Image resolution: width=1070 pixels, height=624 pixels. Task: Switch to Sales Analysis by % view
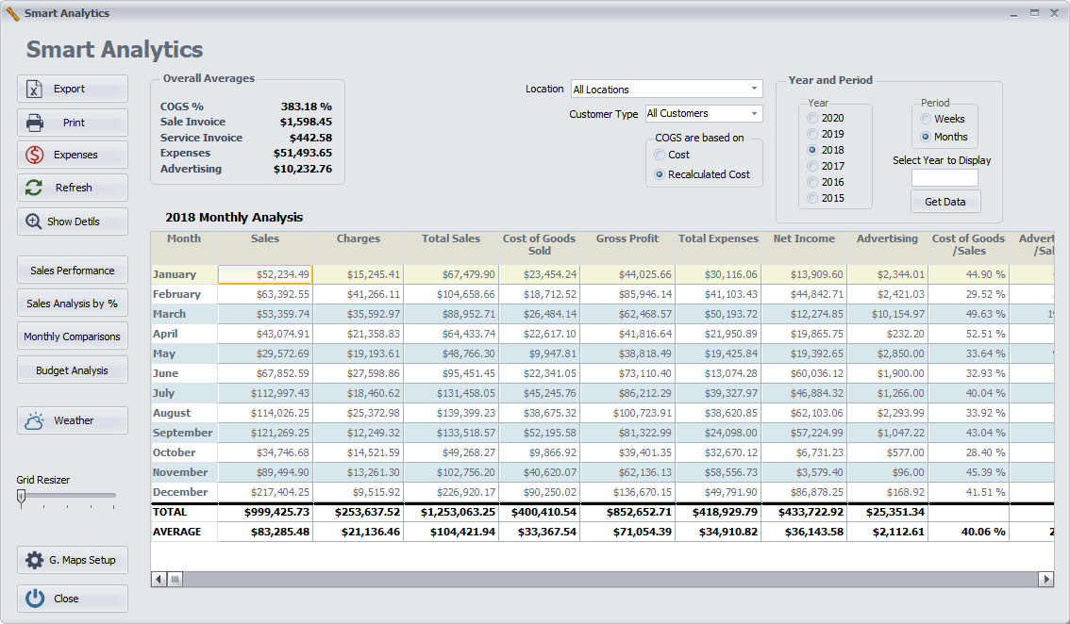72,303
